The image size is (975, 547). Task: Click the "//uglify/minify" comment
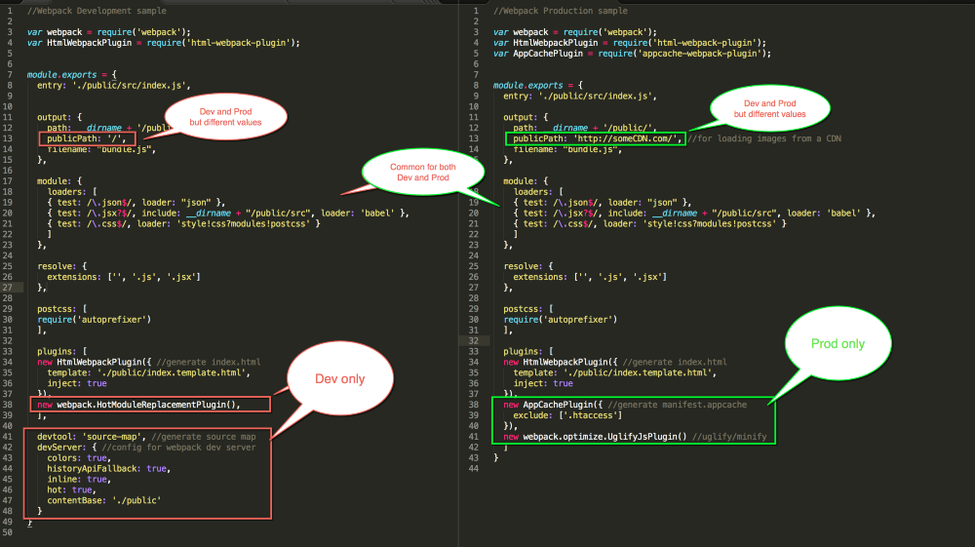729,437
